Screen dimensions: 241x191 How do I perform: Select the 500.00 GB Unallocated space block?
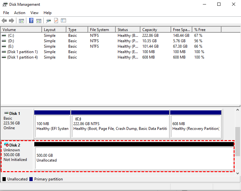[134, 156]
